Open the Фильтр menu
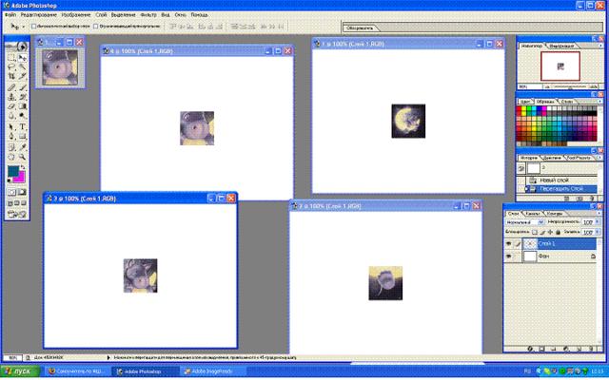Image resolution: width=609 pixels, height=380 pixels. pyautogui.click(x=147, y=16)
